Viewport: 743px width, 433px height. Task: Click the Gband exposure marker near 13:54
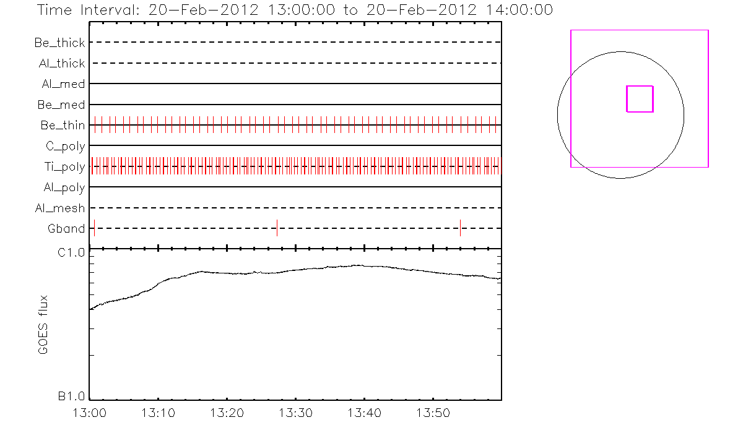460,228
